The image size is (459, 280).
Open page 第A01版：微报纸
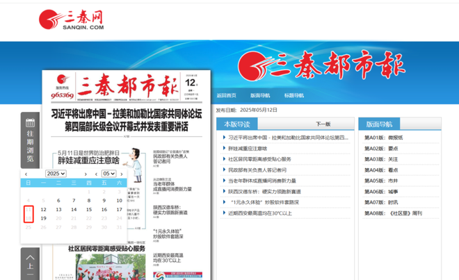383,138
